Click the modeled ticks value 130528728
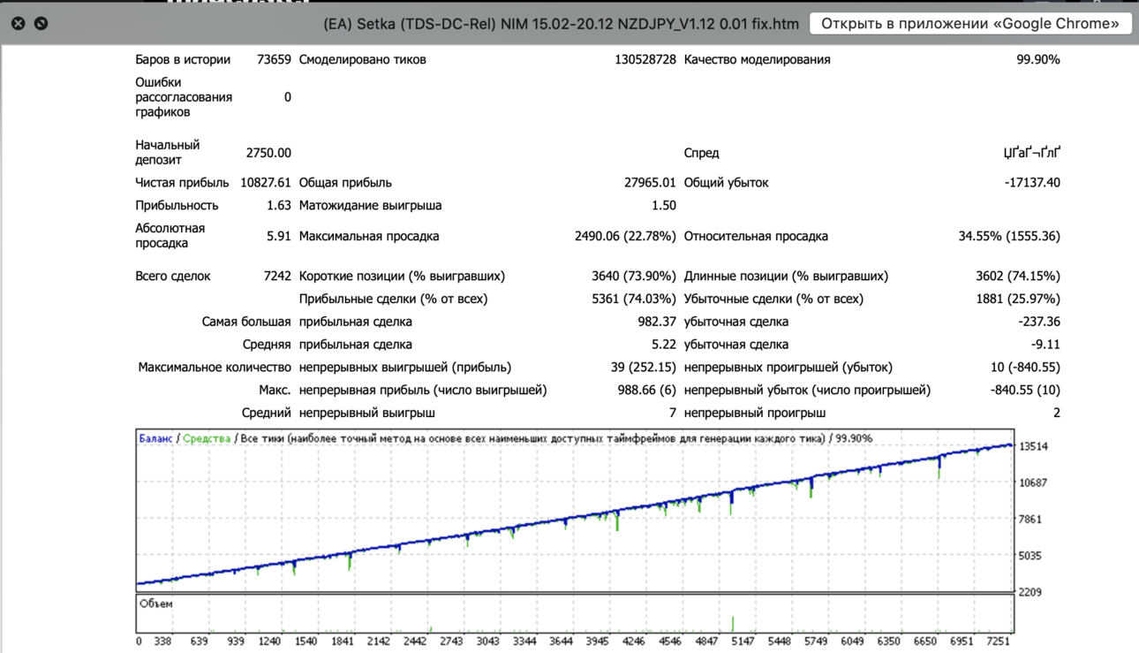Viewport: 1139px width, 653px height. tap(645, 59)
